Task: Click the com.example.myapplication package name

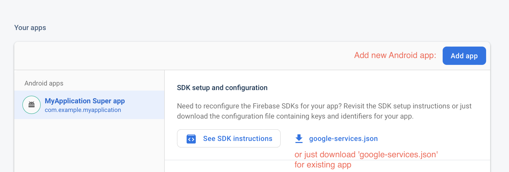Action: (83, 110)
